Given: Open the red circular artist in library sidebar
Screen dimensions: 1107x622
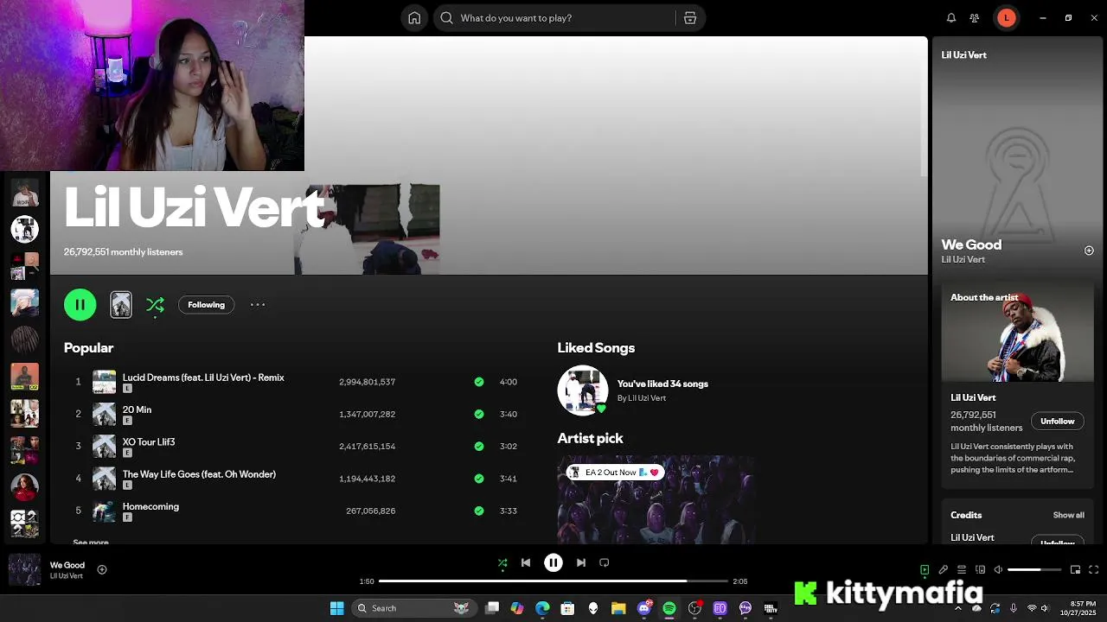Looking at the screenshot, I should tap(24, 486).
